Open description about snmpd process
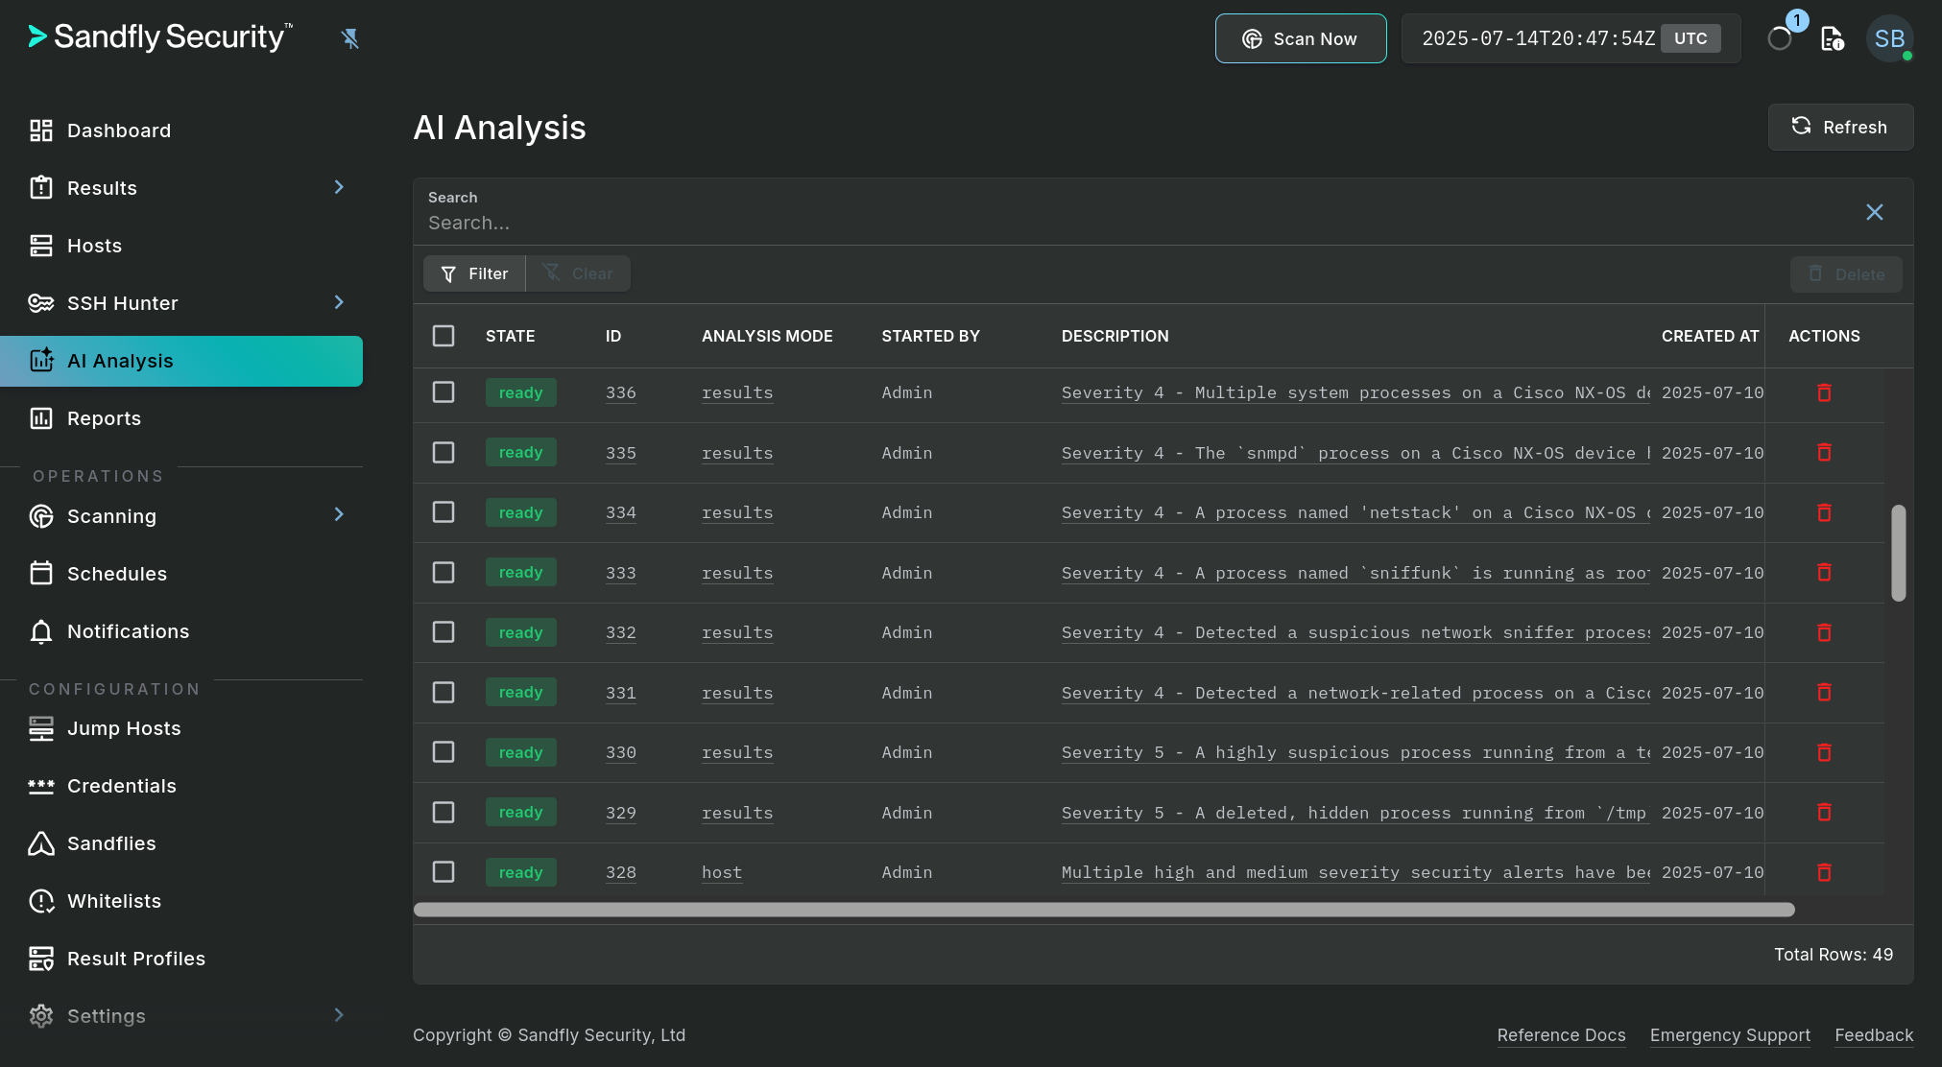 coord(1355,453)
